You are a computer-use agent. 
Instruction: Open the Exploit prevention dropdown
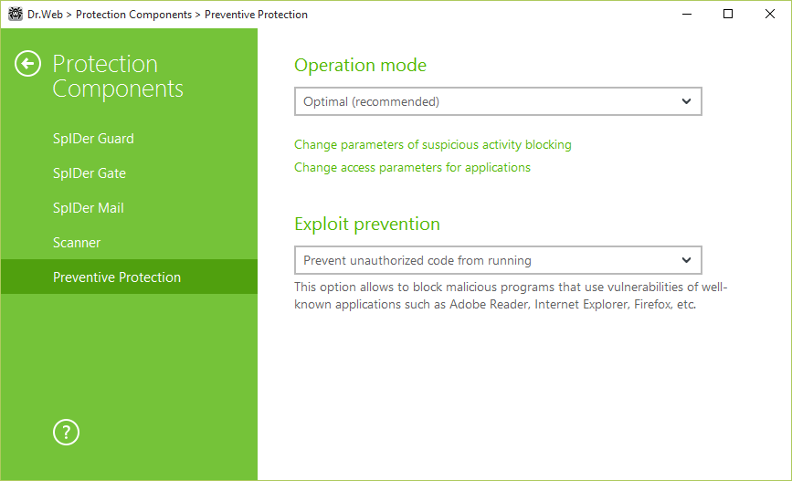(497, 260)
